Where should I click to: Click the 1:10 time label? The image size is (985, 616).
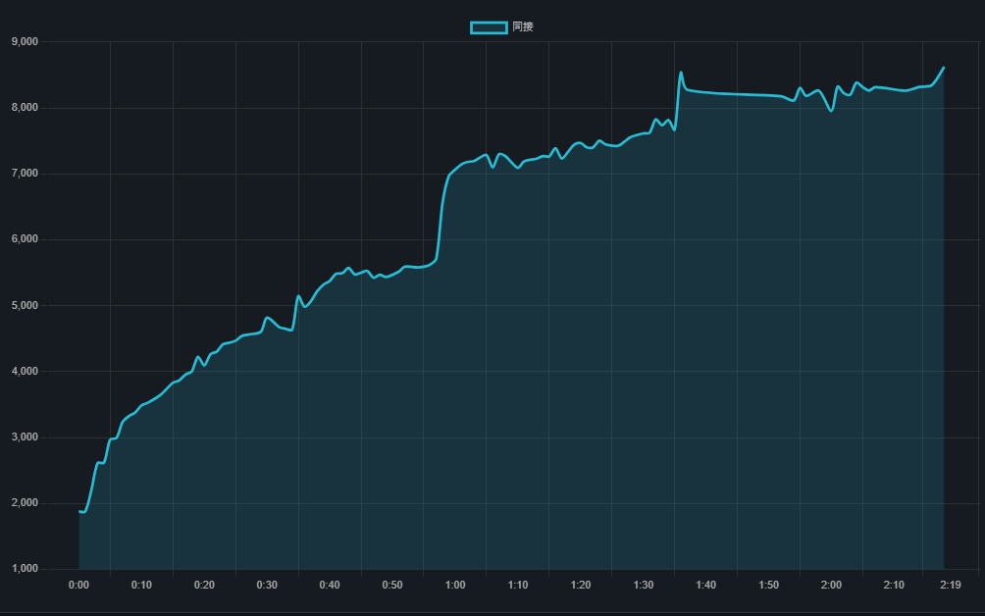[x=518, y=586]
